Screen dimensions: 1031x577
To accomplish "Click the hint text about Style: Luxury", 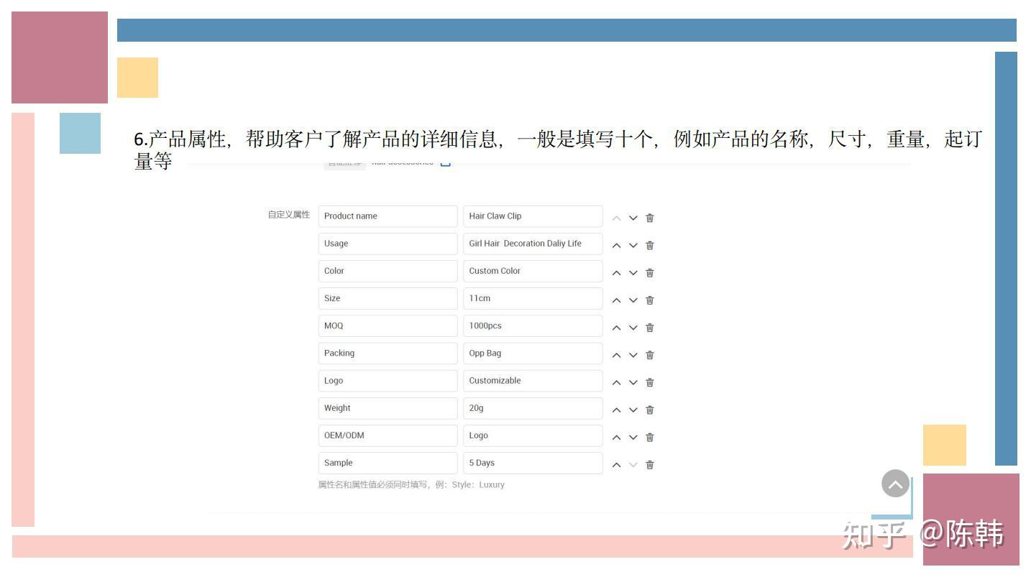I will [x=411, y=485].
